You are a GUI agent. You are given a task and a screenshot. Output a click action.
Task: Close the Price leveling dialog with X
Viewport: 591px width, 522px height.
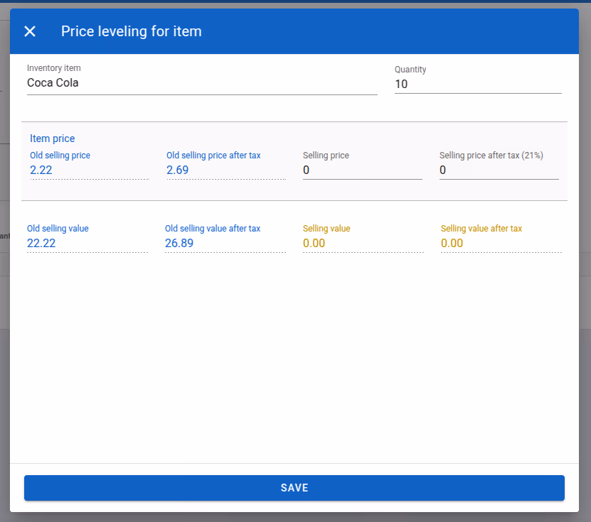tap(30, 31)
